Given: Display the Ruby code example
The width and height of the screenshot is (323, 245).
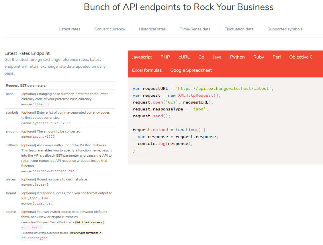Looking at the screenshot, I should click(259, 57).
